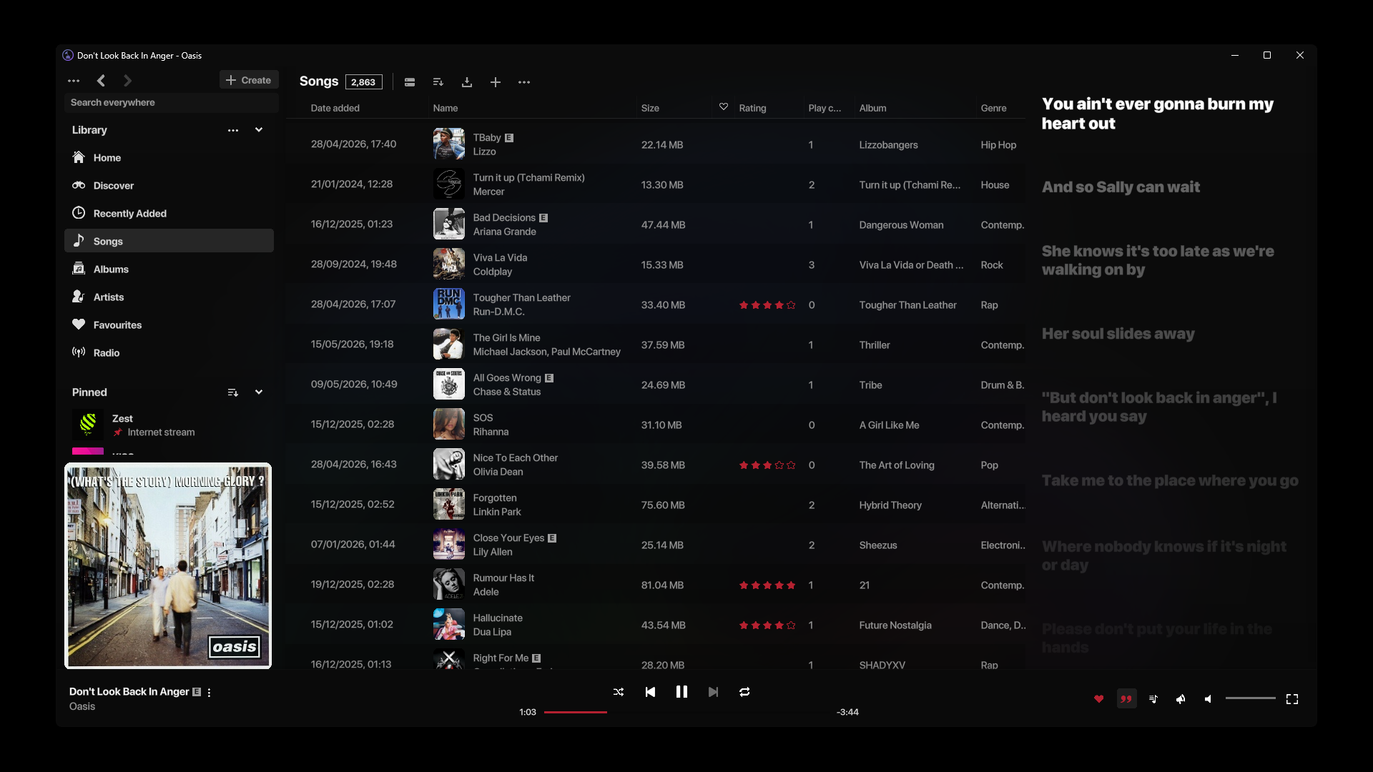Screen dimensions: 1373x772
Task: Unfavourite current song with red heart
Action: pos(1099,699)
